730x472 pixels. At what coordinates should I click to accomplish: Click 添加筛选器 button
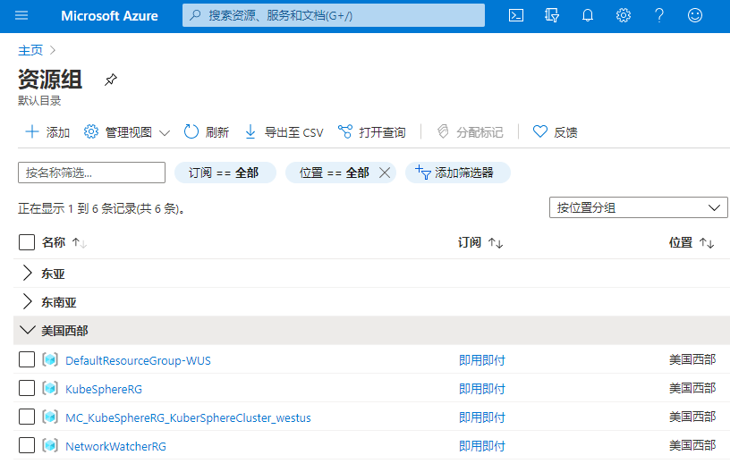click(x=458, y=173)
